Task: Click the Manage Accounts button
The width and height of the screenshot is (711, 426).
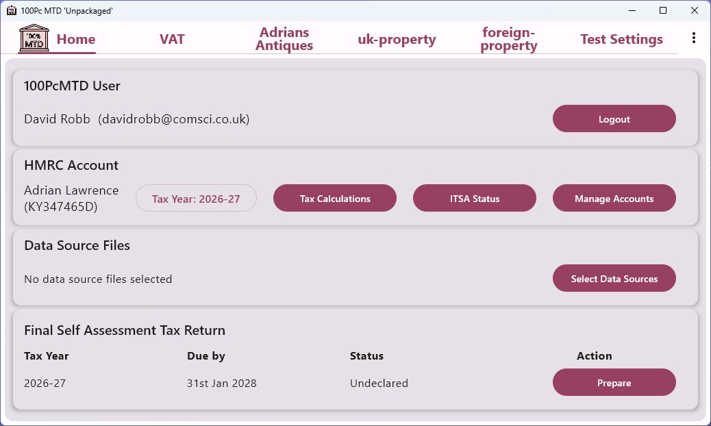Action: point(614,199)
